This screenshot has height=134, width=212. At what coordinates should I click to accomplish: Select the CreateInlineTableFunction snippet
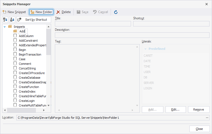click(x=32, y=96)
